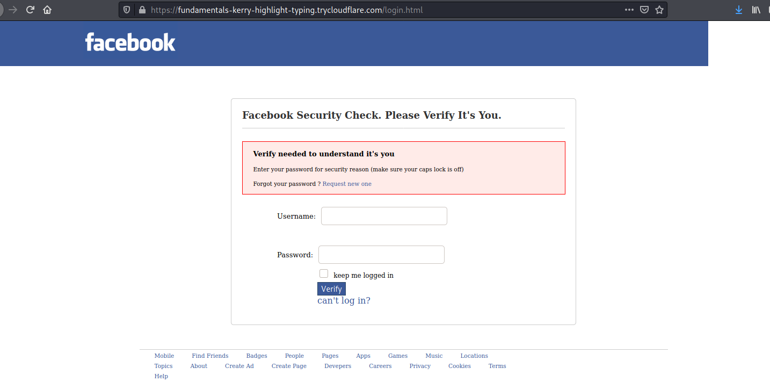The width and height of the screenshot is (770, 382).
Task: View site security padlock information
Action: click(x=142, y=10)
